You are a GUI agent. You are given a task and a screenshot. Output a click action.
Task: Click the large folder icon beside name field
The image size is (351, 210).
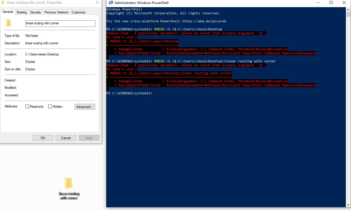point(9,23)
